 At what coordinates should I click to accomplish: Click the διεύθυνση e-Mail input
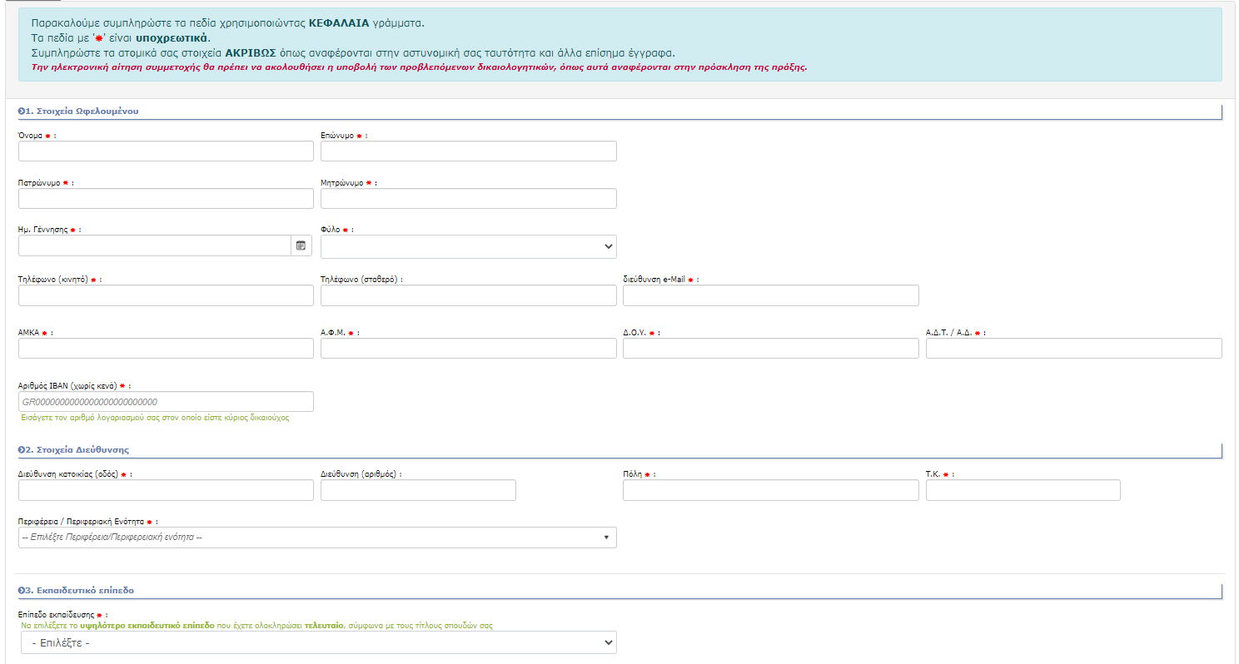(x=770, y=295)
